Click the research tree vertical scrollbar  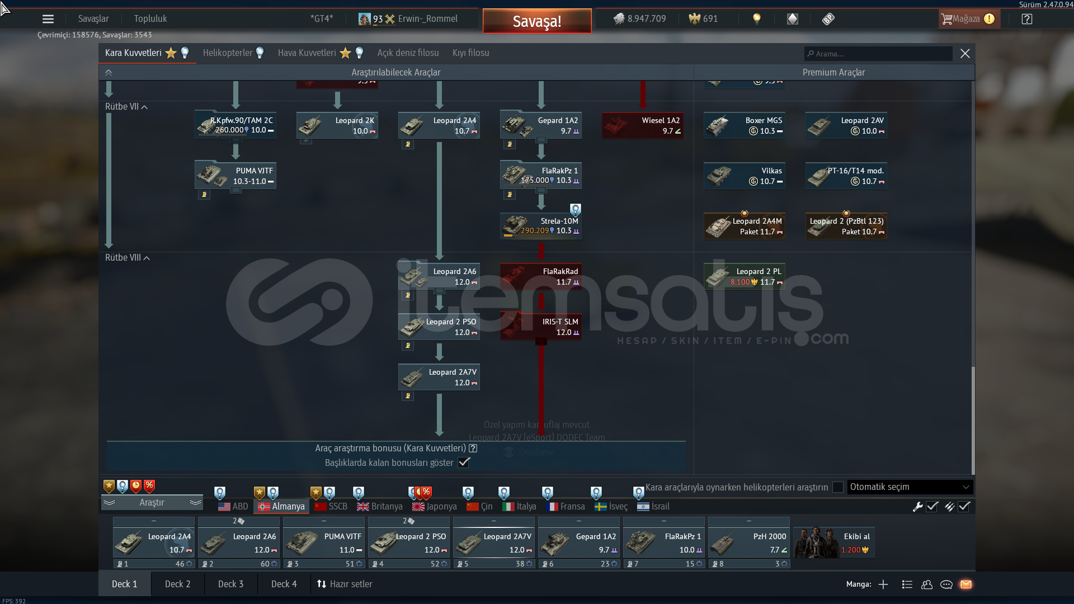pos(973,421)
